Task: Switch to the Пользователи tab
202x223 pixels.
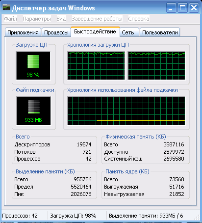Action: click(160, 32)
